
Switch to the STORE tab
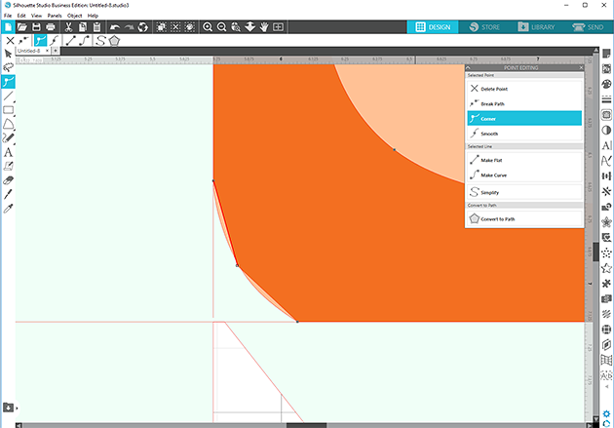[484, 27]
